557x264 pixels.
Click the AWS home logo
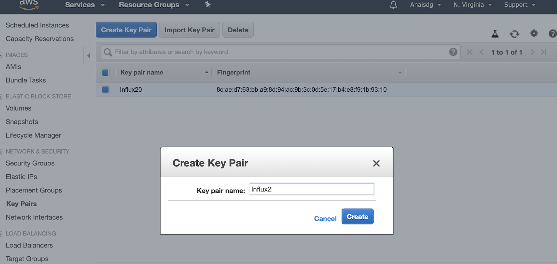click(x=29, y=4)
